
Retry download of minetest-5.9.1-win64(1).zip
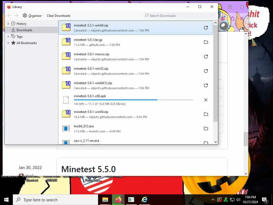[206, 85]
